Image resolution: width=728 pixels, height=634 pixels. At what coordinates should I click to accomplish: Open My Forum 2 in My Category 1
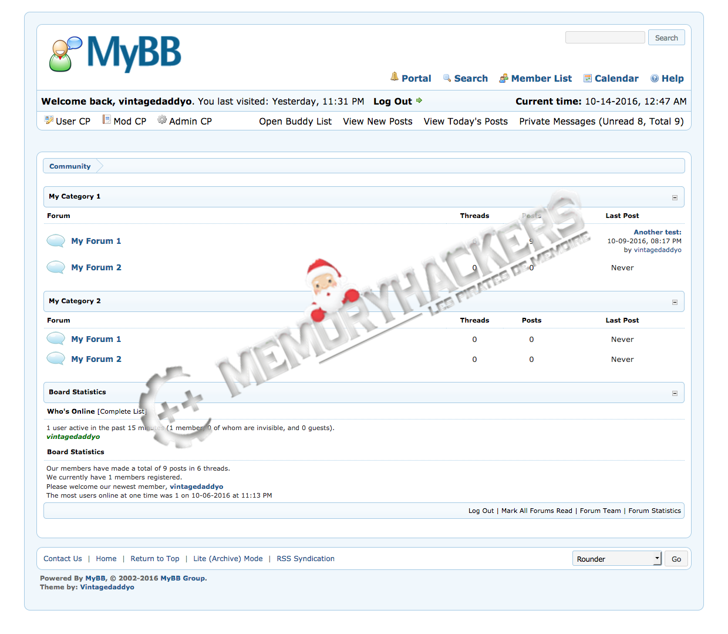point(96,267)
